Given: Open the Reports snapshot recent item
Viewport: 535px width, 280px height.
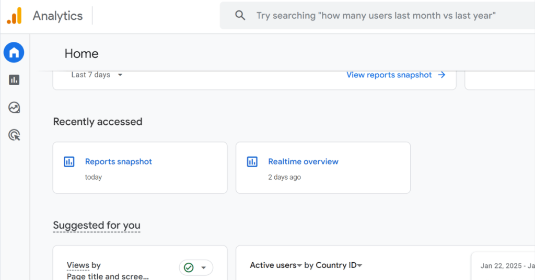Looking at the screenshot, I should pyautogui.click(x=119, y=161).
